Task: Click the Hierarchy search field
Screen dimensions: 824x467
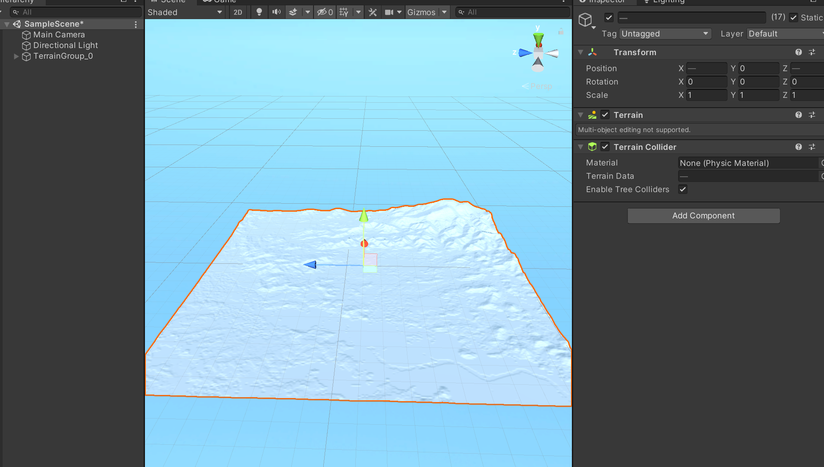Action: (76, 12)
